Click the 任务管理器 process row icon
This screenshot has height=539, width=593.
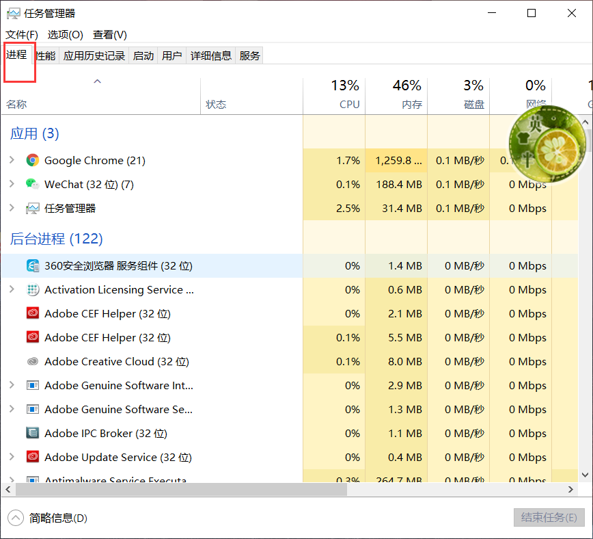point(33,208)
